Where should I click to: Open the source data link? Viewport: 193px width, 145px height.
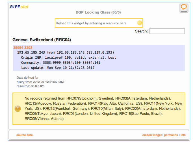click(25, 135)
